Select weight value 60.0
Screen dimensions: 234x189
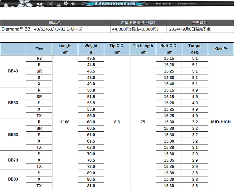click(91, 122)
